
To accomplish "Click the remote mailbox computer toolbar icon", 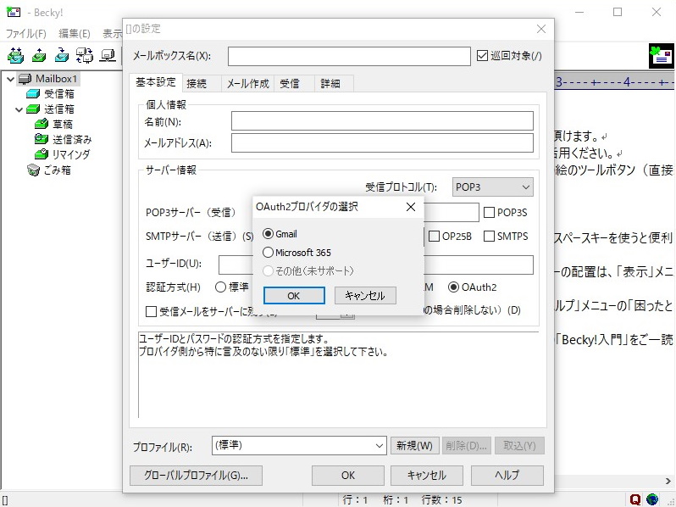I will pos(108,55).
